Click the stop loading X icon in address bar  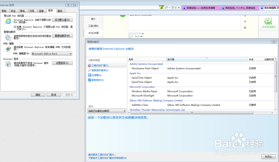pos(179,8)
